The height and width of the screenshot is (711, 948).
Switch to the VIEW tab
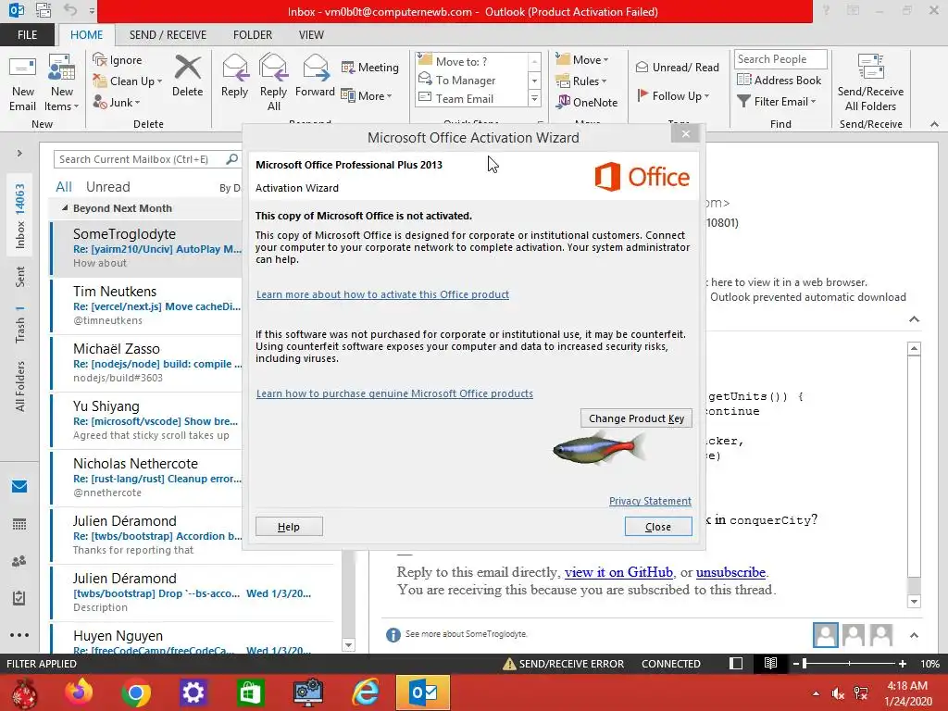(x=311, y=34)
